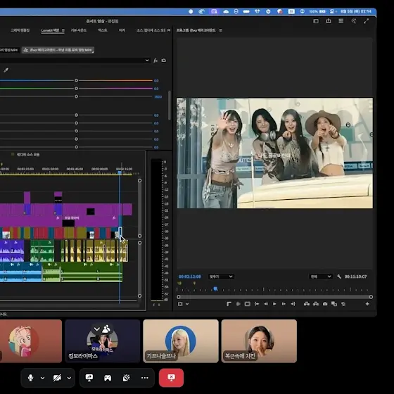The width and height of the screenshot is (394, 394).
Task: Click the blonde-haired participant tile
Action: (x=181, y=341)
